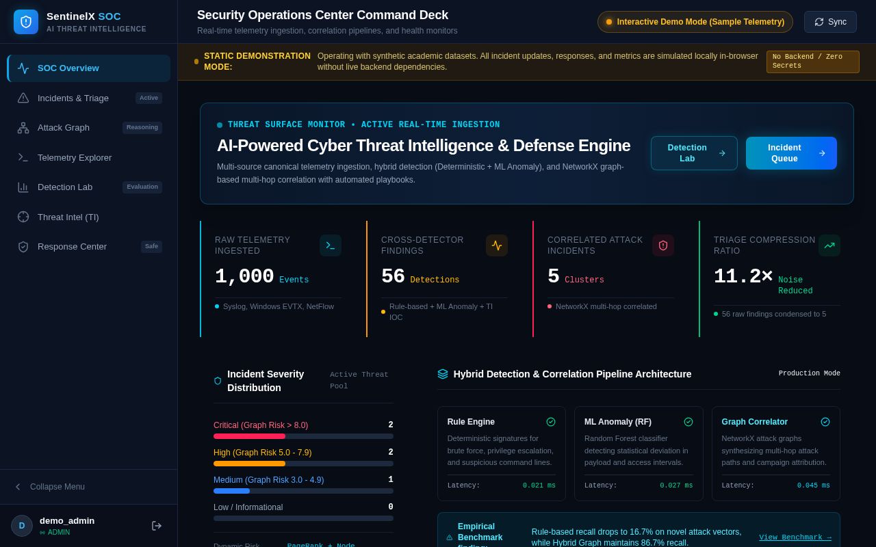Image resolution: width=876 pixels, height=547 pixels.
Task: Click the Detection Lab chart icon
Action: tap(23, 187)
